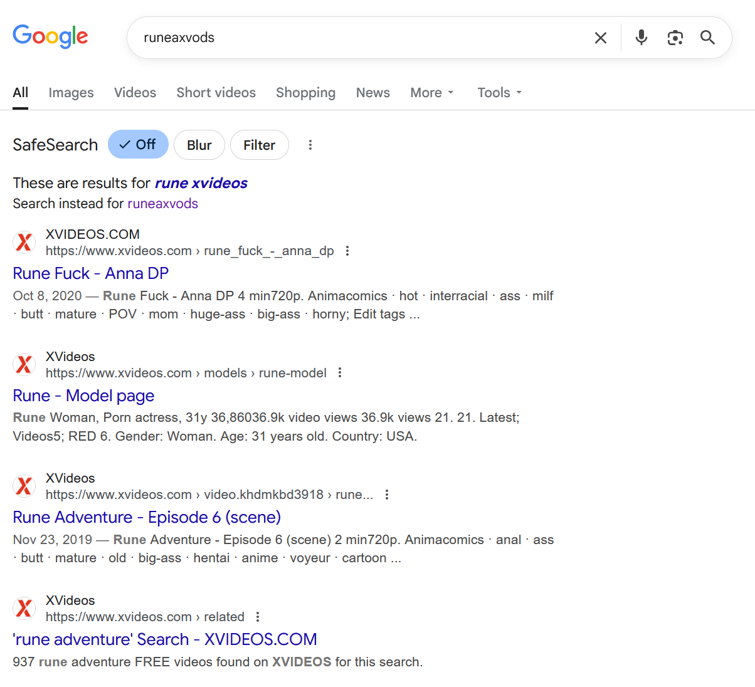Open search by image camera icon

[675, 38]
